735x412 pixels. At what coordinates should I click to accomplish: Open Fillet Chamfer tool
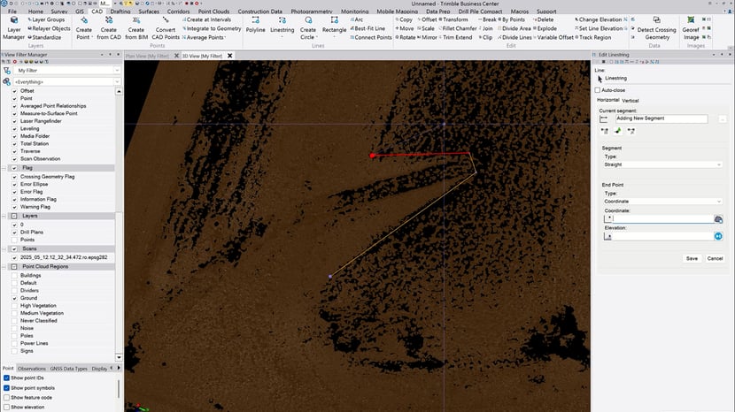(457, 28)
